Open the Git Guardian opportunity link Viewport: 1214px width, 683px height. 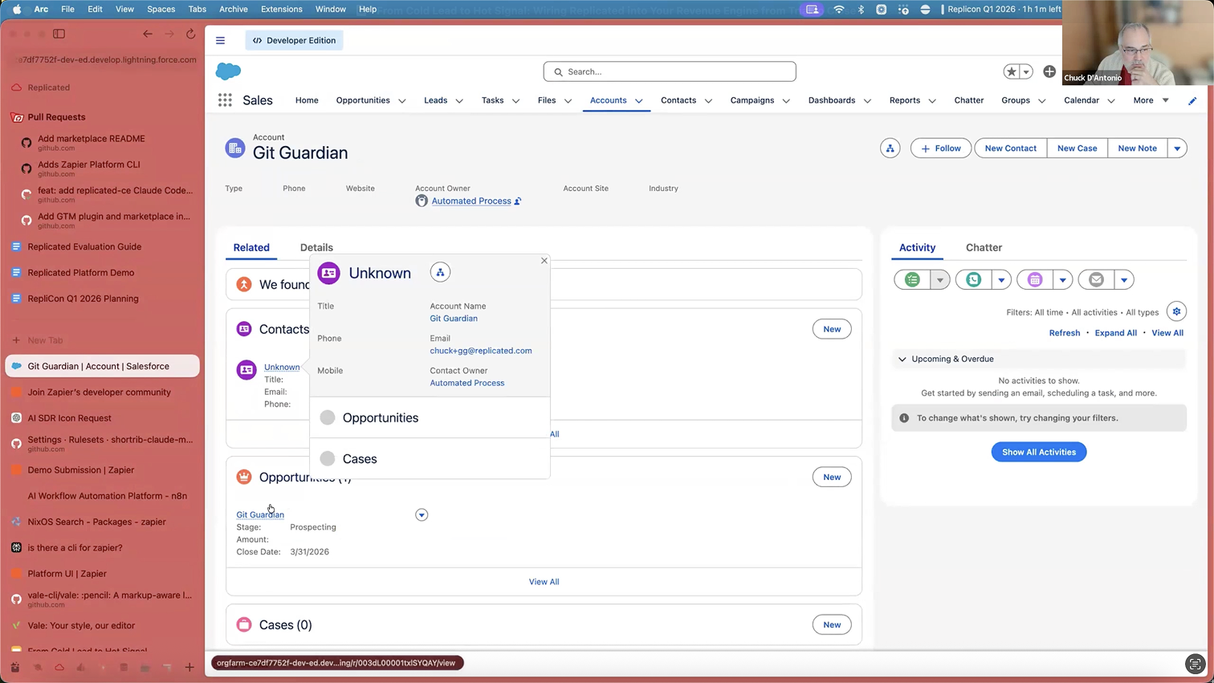260,514
